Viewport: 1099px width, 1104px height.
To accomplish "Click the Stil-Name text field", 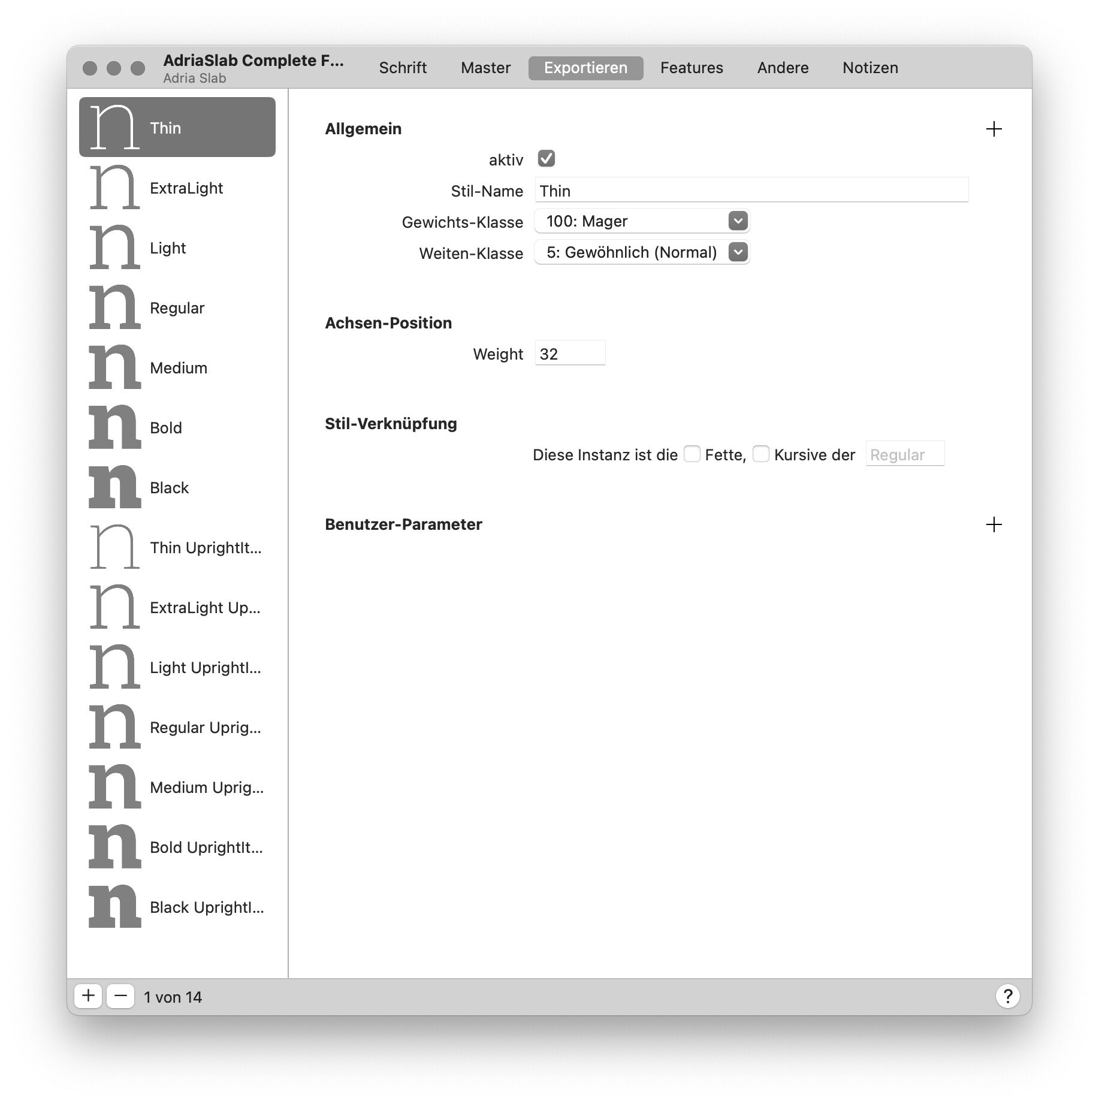I will (x=751, y=191).
